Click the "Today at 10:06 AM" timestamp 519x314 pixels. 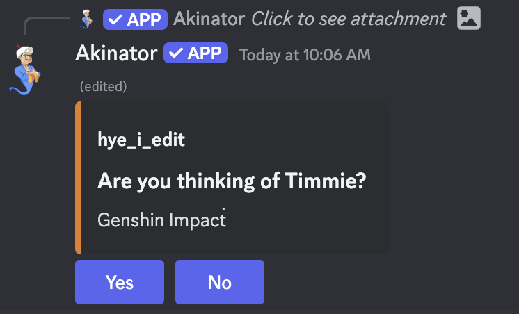(x=305, y=54)
